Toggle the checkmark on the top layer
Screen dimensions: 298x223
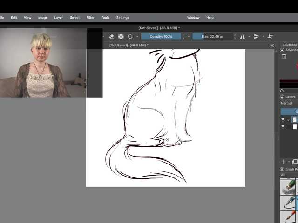(289, 120)
